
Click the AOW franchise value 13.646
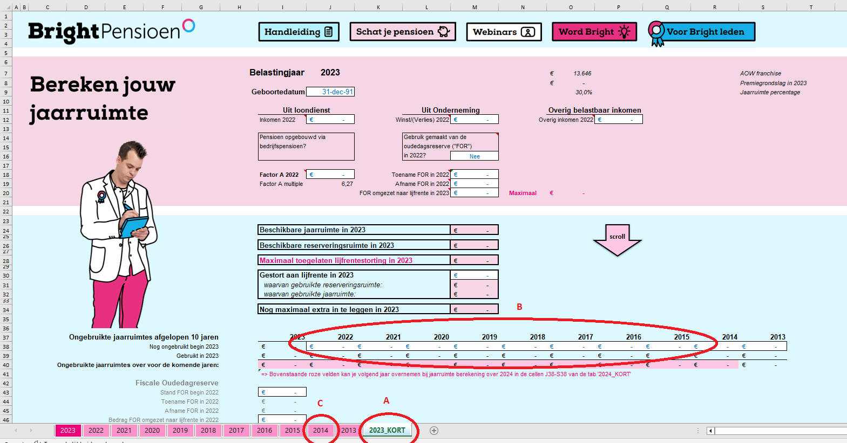click(x=582, y=73)
